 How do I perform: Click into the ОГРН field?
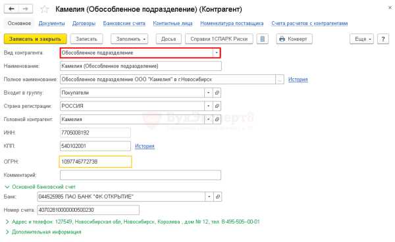point(95,162)
